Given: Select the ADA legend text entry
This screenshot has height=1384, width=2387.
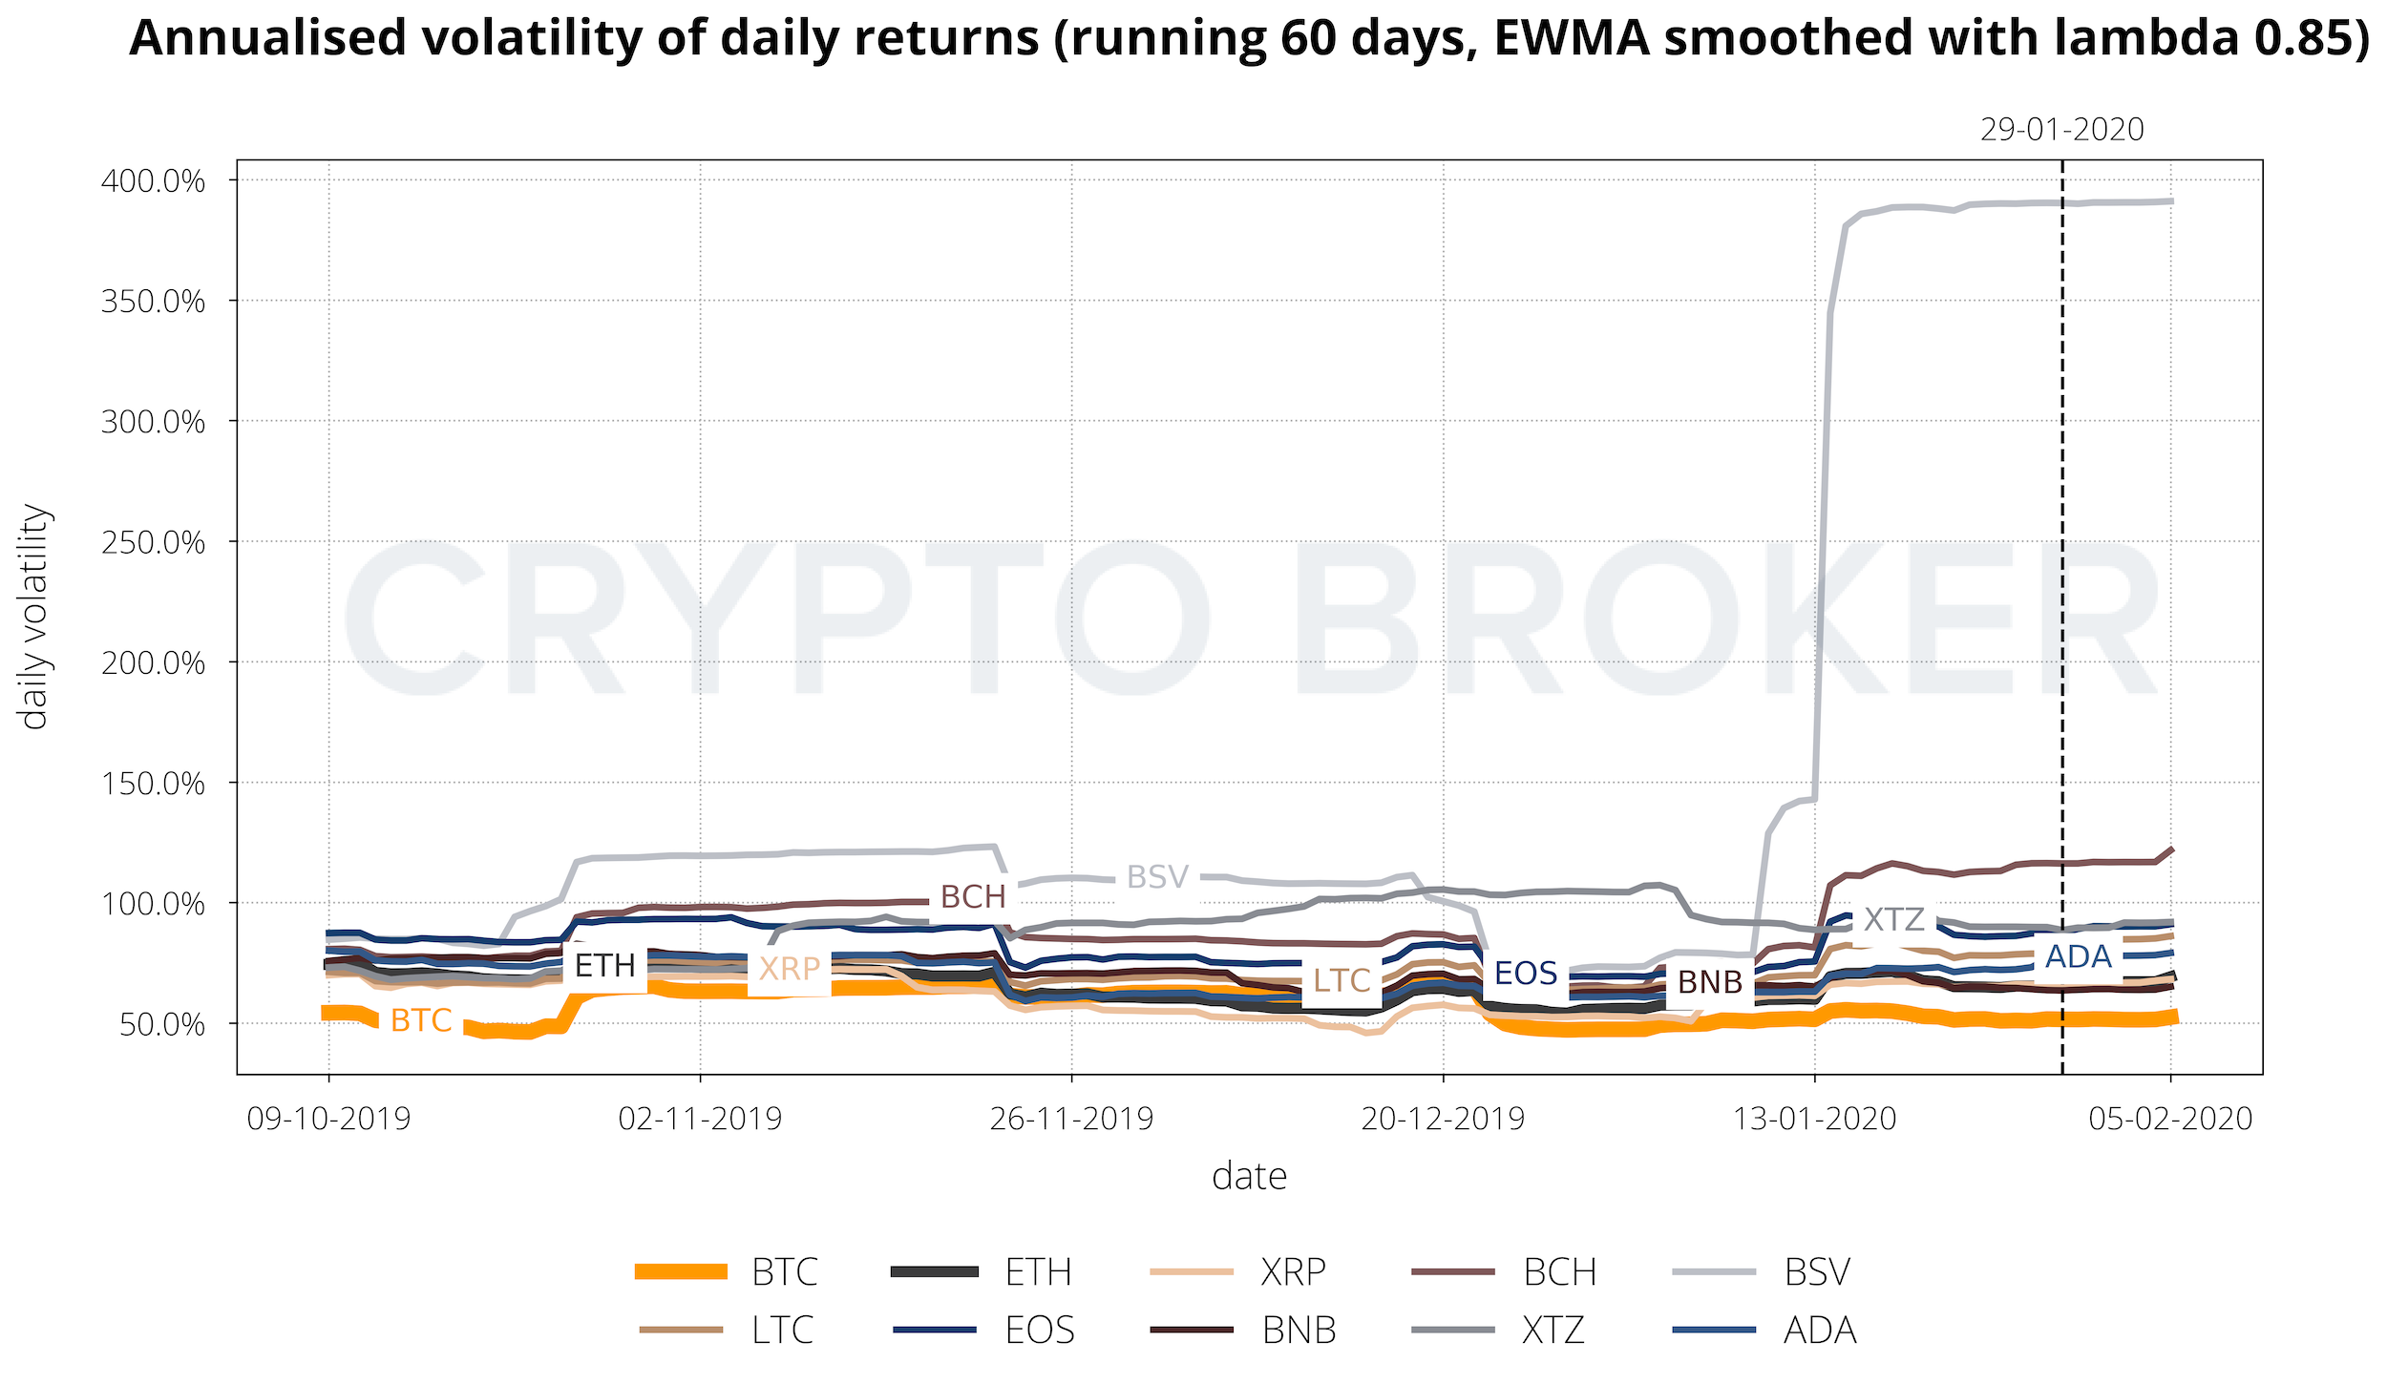Looking at the screenshot, I should tap(1820, 1330).
